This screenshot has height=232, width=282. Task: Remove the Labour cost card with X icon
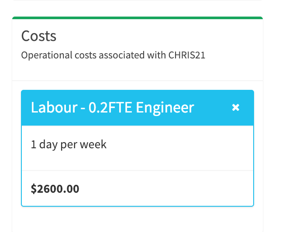coord(236,107)
